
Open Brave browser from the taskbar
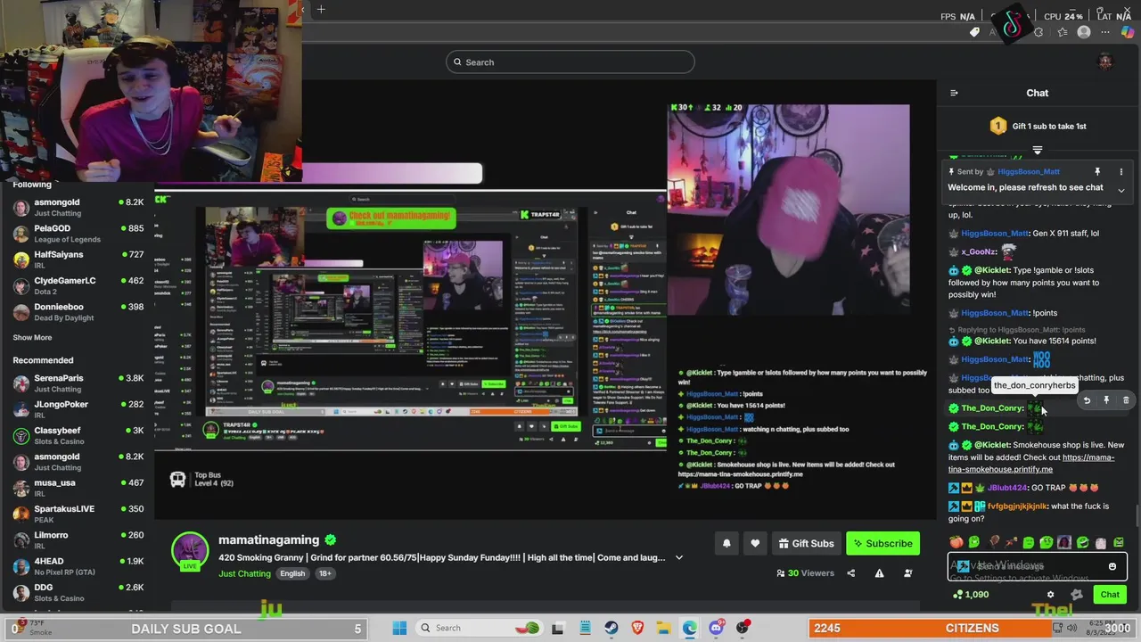point(637,628)
